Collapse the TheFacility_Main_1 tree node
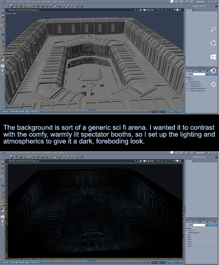 [187, 82]
